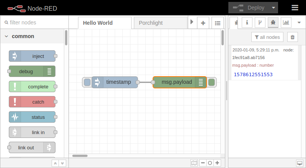This screenshot has width=306, height=168.
Task: Open debug panel in new window
Action: [299, 163]
